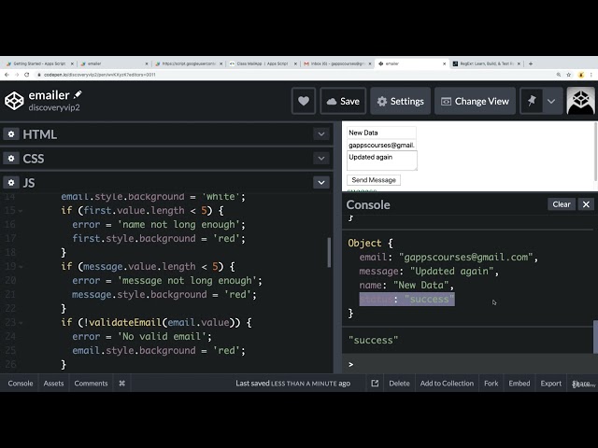This screenshot has width=598, height=448.
Task: Open browser three-dot menu
Action: click(x=591, y=75)
